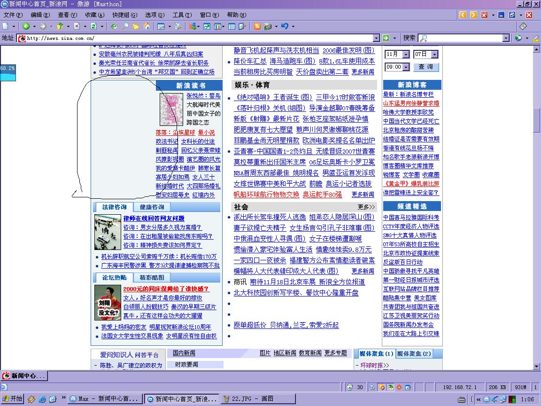Viewport: 541px width, 406px height.
Task: Click the Home house icon in toolbar
Action: tap(147, 26)
